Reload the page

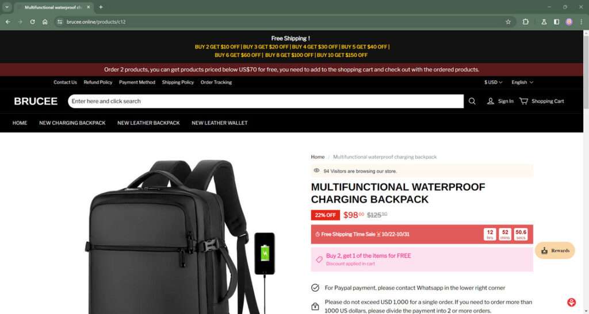(x=32, y=22)
